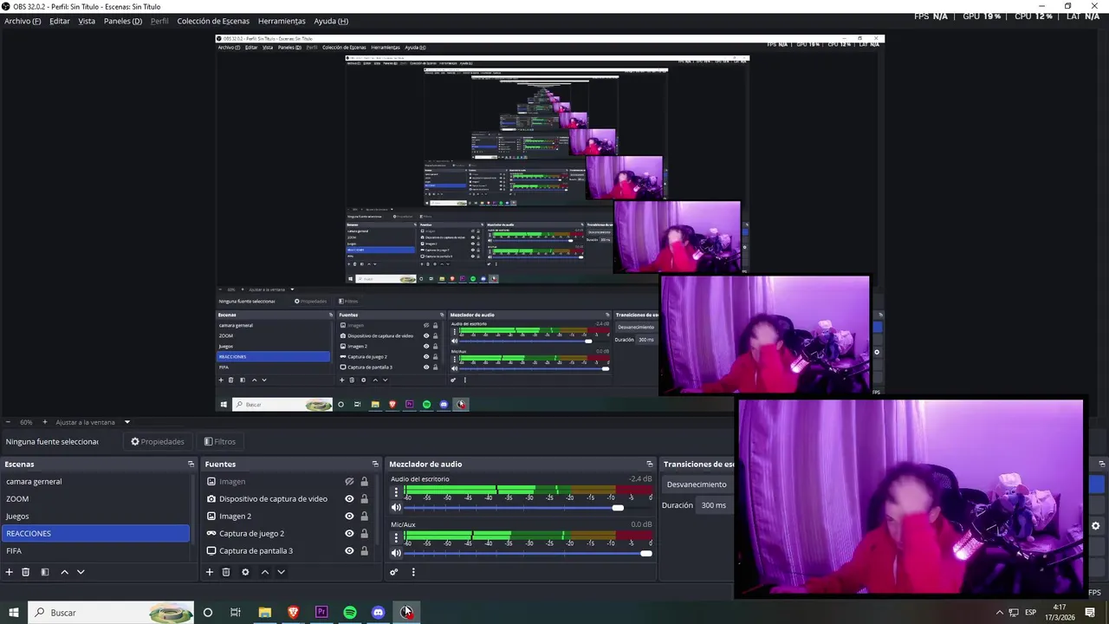
Task: Open source properties gear in Fuentes toolbar
Action: coord(245,572)
